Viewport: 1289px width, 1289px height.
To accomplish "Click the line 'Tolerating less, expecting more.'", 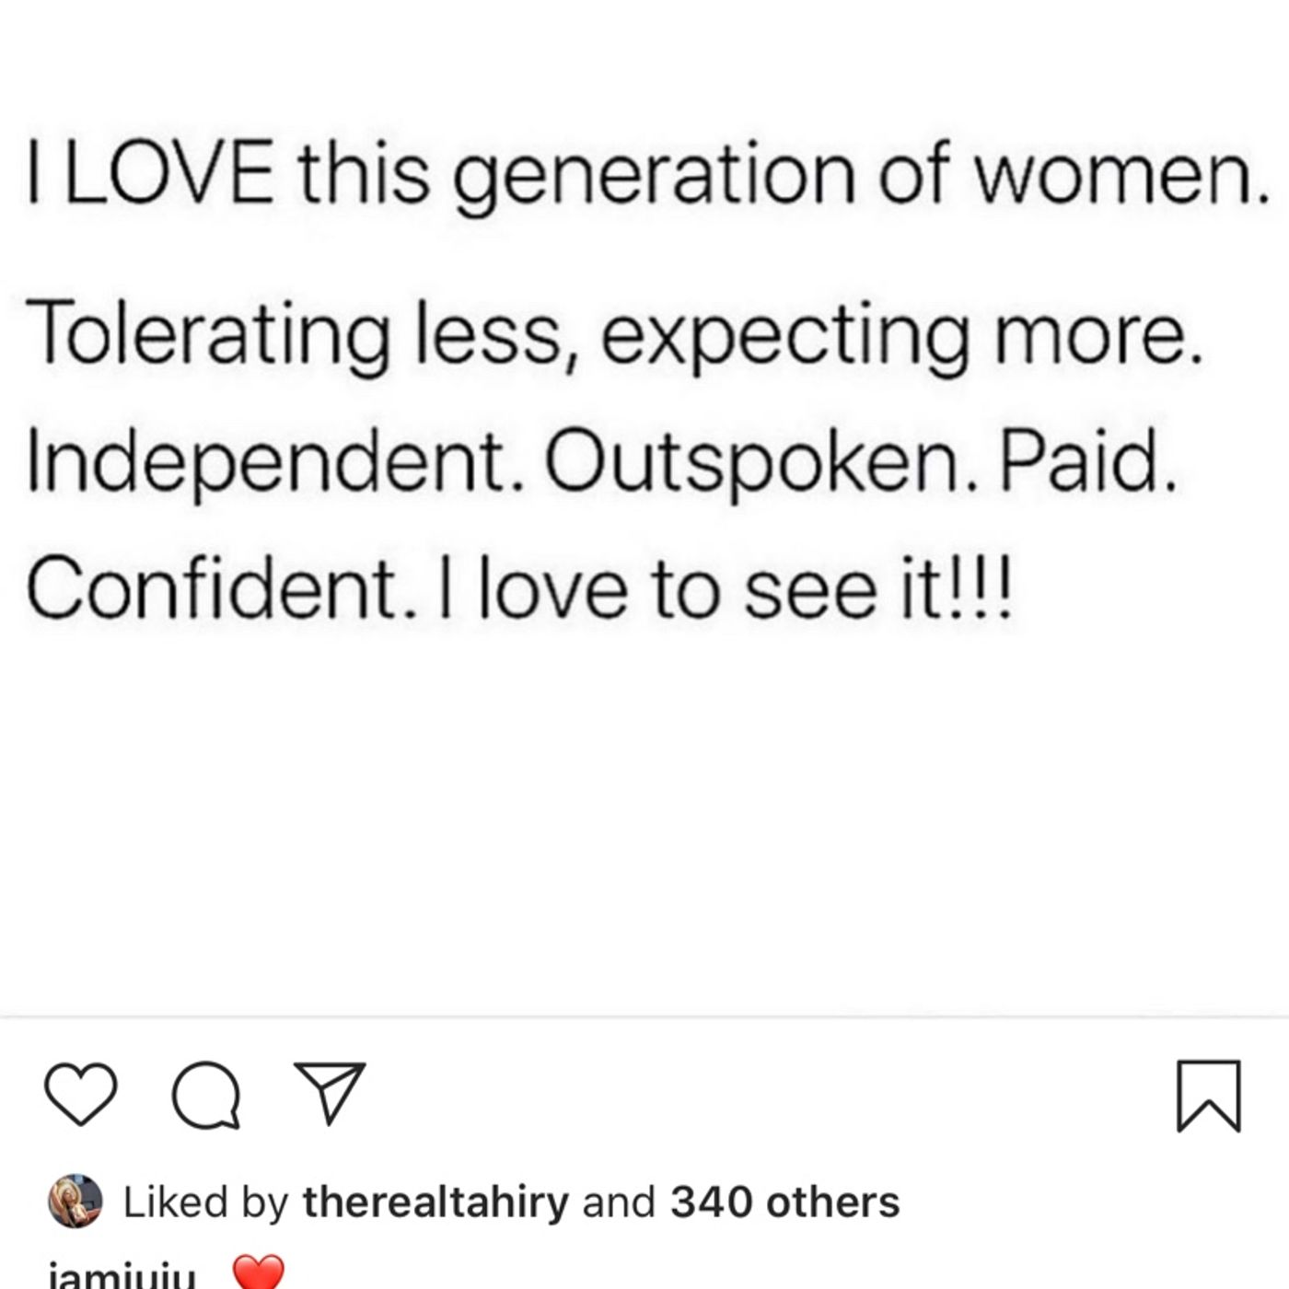I will click(615, 335).
